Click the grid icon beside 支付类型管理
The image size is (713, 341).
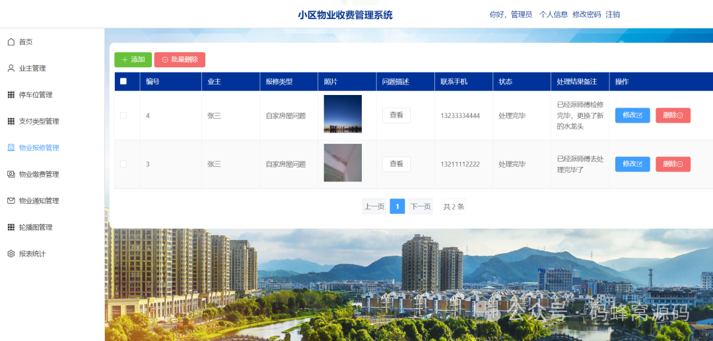[x=11, y=121]
